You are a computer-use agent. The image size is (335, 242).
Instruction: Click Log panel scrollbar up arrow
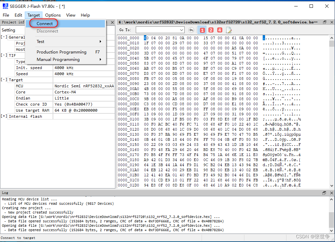click(331, 199)
